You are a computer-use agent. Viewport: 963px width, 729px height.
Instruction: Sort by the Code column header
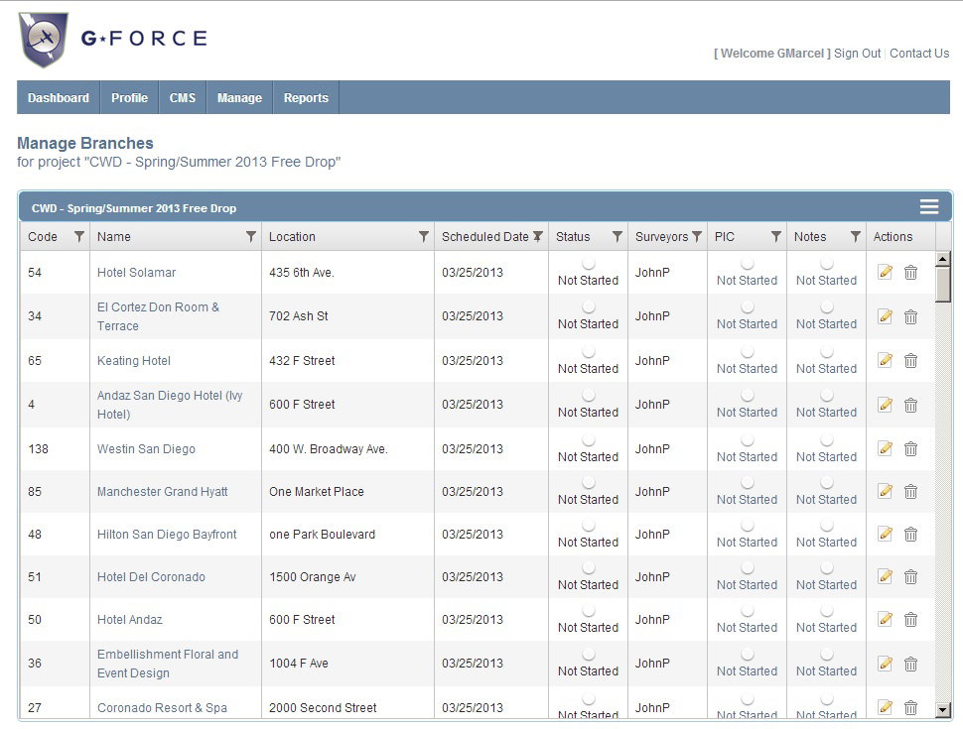point(43,237)
